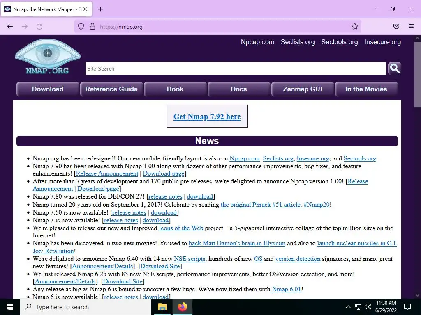Click the version detection link
This screenshot has height=315, width=421.
(298, 259)
